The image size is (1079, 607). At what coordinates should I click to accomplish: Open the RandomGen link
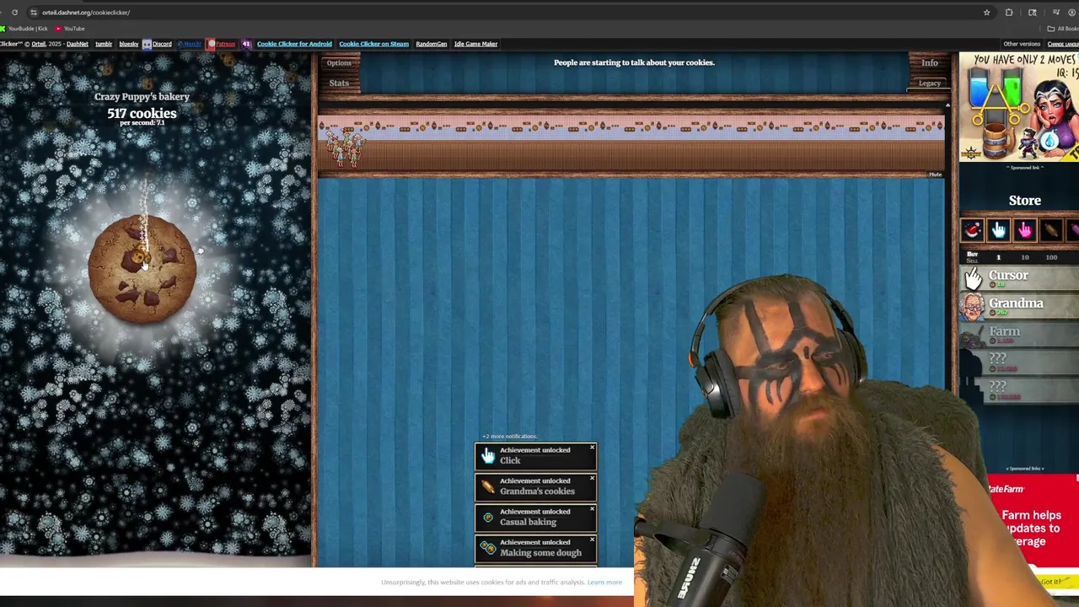coord(431,44)
